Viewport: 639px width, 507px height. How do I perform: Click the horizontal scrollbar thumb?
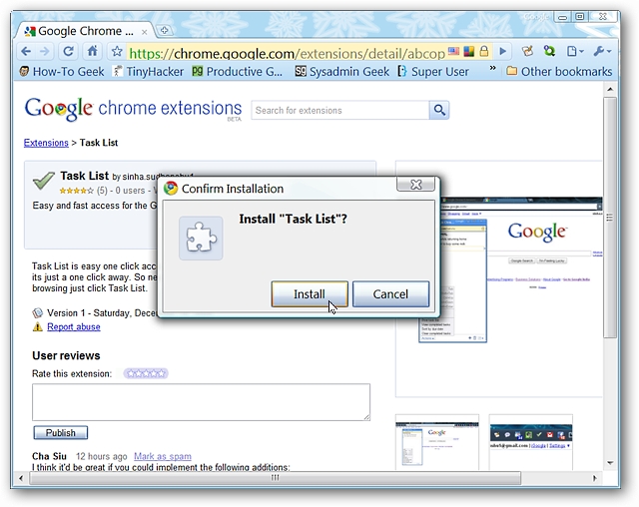click(276, 478)
